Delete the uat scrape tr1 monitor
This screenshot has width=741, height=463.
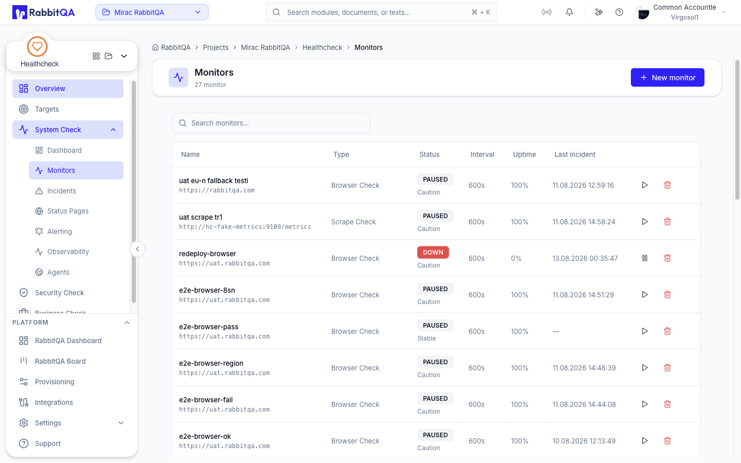(667, 222)
